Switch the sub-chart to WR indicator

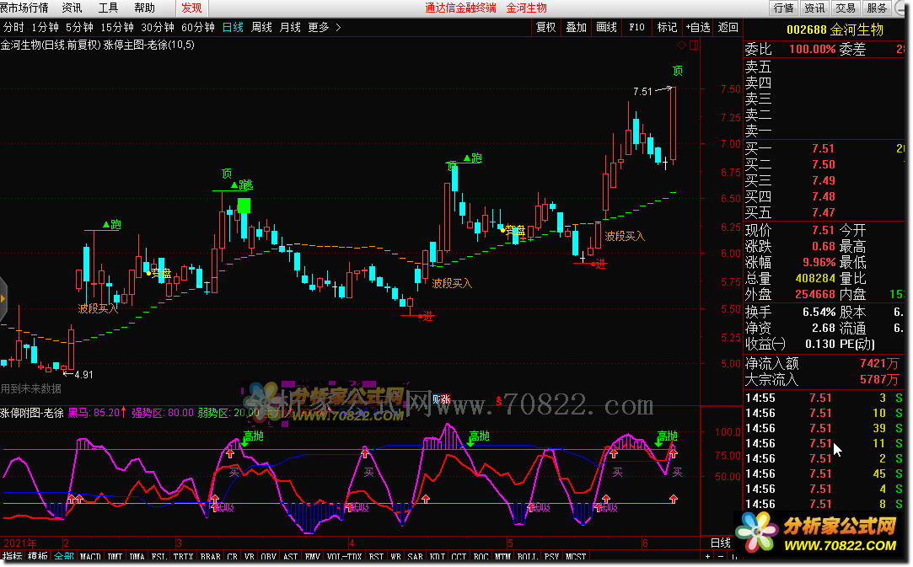396,557
